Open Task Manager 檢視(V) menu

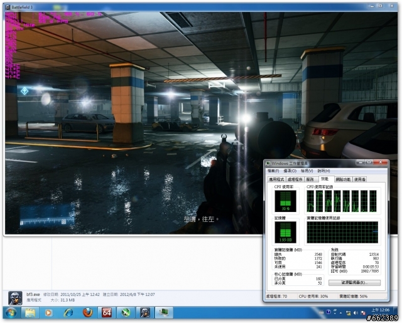(307, 171)
